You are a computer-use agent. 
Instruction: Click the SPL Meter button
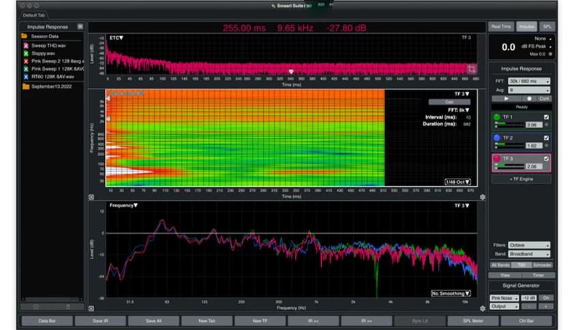pos(473,321)
